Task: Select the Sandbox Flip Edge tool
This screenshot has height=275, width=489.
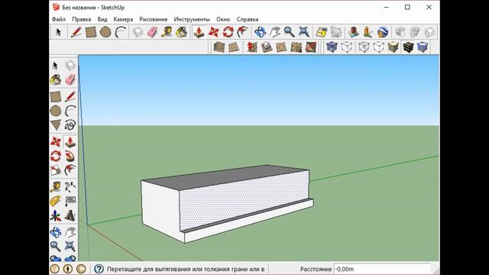Action: click(x=311, y=47)
